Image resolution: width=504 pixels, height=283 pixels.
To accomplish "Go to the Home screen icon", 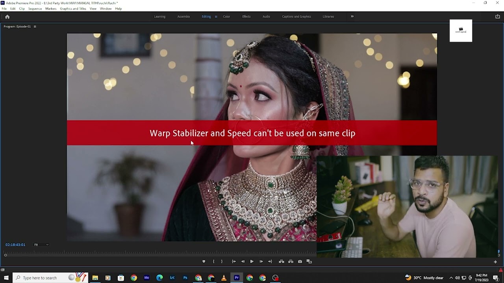I will tap(7, 17).
